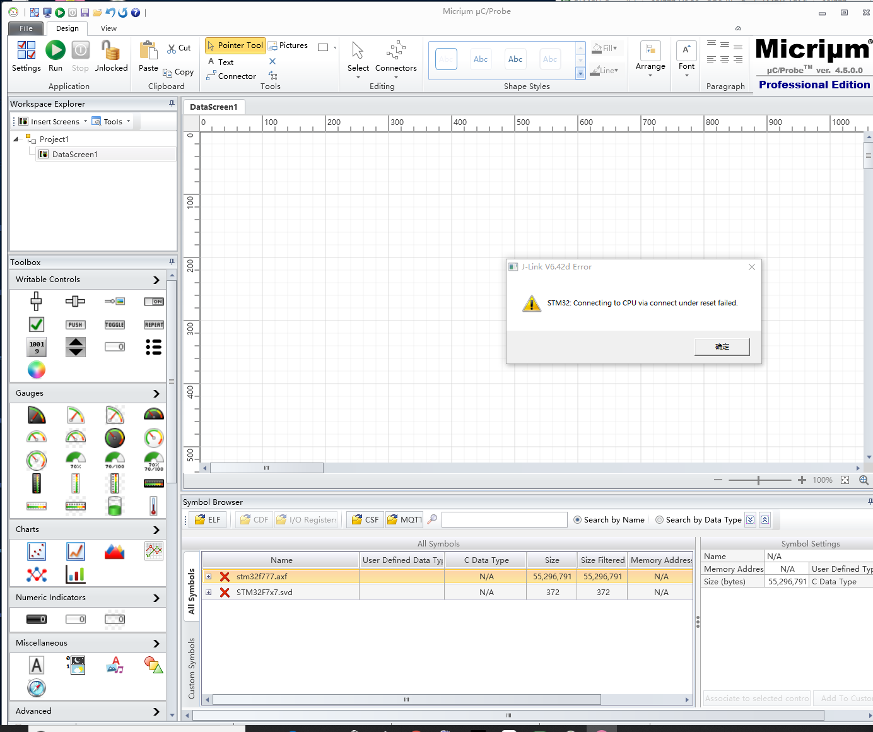
Task: Click the MQTT button in Symbol Browser
Action: pyautogui.click(x=404, y=519)
